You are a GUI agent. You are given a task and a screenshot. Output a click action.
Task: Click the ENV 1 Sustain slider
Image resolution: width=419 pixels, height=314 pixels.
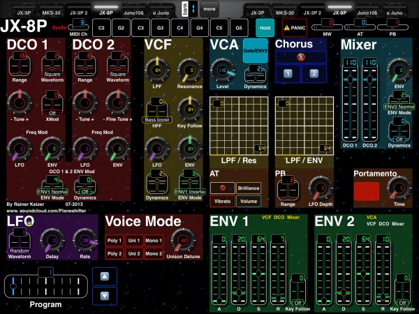(258, 270)
